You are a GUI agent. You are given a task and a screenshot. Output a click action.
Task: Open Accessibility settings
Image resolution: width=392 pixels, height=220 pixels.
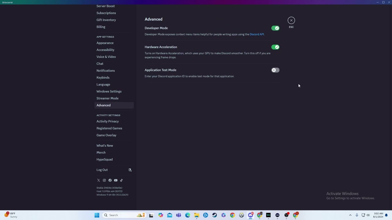tap(105, 50)
